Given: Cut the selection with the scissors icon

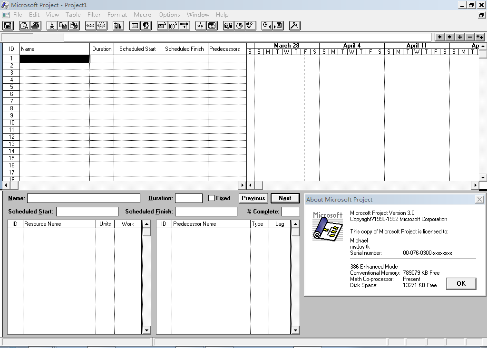Looking at the screenshot, I should click(x=51, y=25).
